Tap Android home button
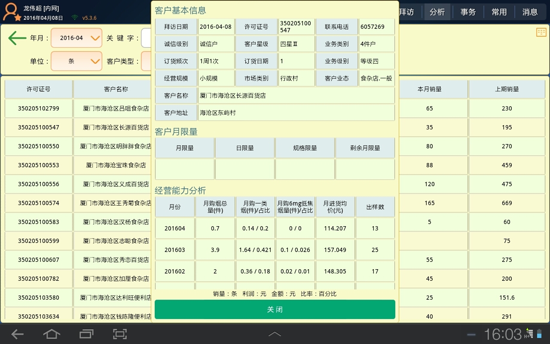The width and height of the screenshot is (550, 344). click(52, 334)
